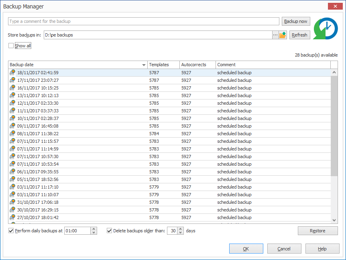Click the backup icon beside the 31/10/2017 backup
Image resolution: width=346 pixels, height=260 pixels.
tap(12, 202)
